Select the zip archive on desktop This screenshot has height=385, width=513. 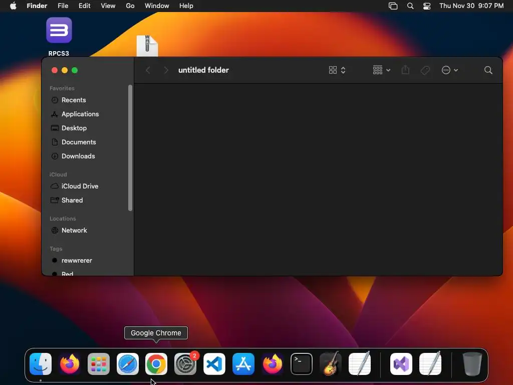(147, 46)
